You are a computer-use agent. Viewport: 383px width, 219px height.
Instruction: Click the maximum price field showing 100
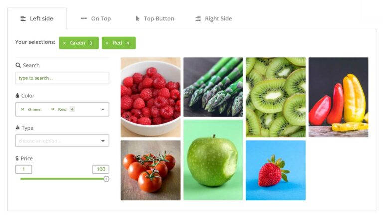(x=101, y=169)
